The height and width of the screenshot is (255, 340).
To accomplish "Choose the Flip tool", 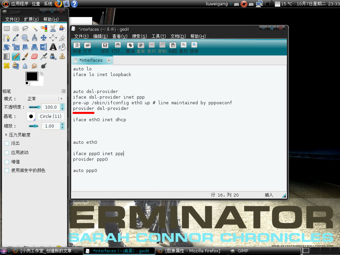I will [x=44, y=47].
